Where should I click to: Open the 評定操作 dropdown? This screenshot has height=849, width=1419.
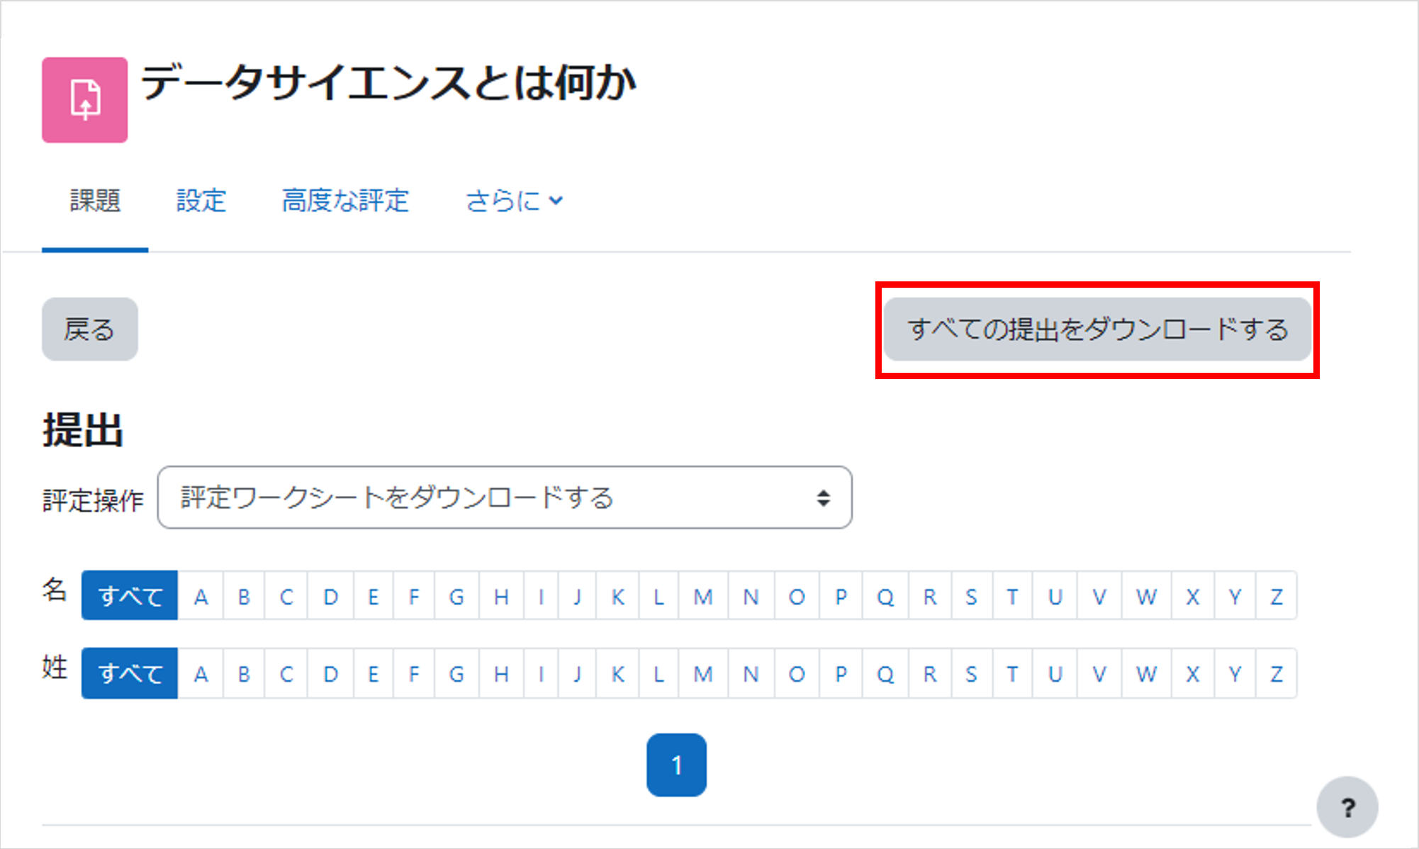pos(505,497)
